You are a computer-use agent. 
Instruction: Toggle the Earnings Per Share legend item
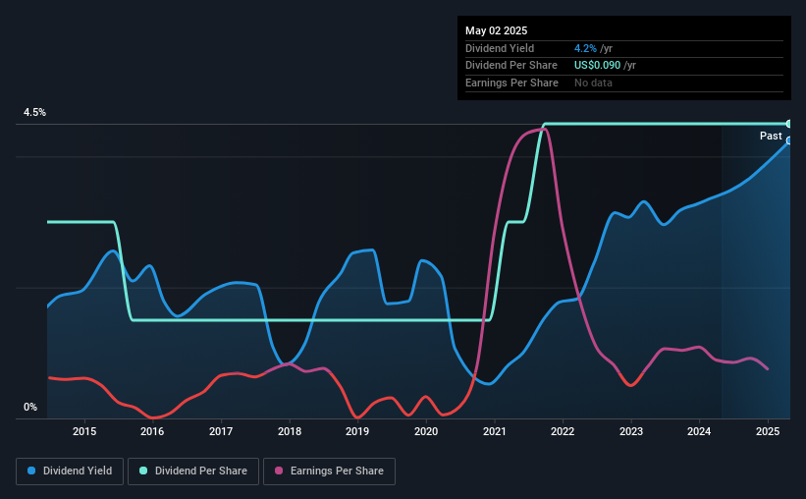pos(329,471)
